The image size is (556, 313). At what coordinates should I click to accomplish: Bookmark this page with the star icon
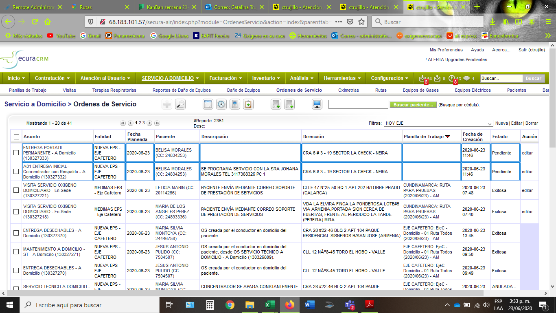click(x=361, y=22)
